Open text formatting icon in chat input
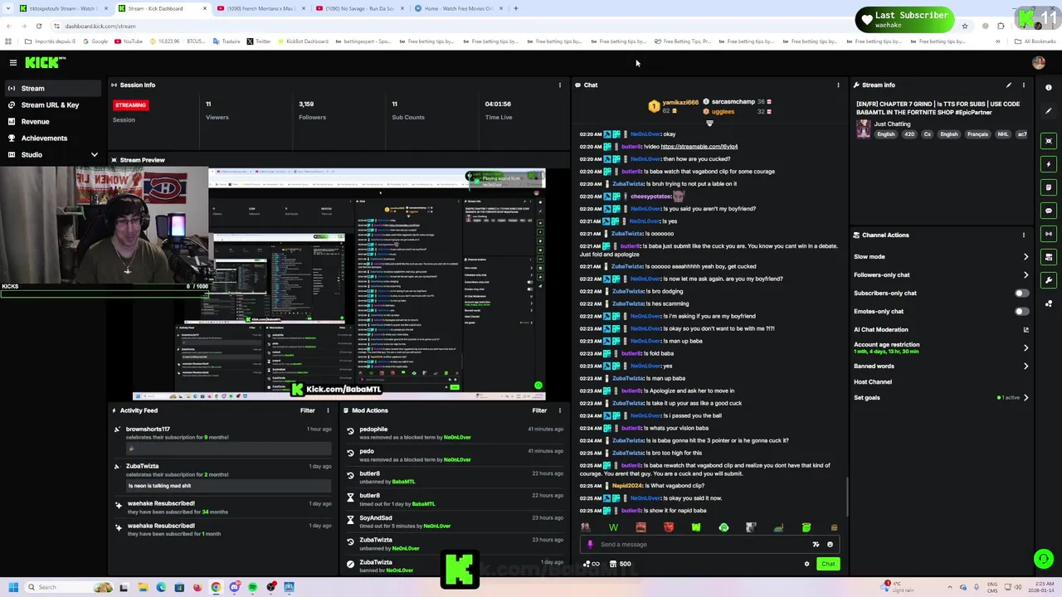The image size is (1062, 597). 816,545
